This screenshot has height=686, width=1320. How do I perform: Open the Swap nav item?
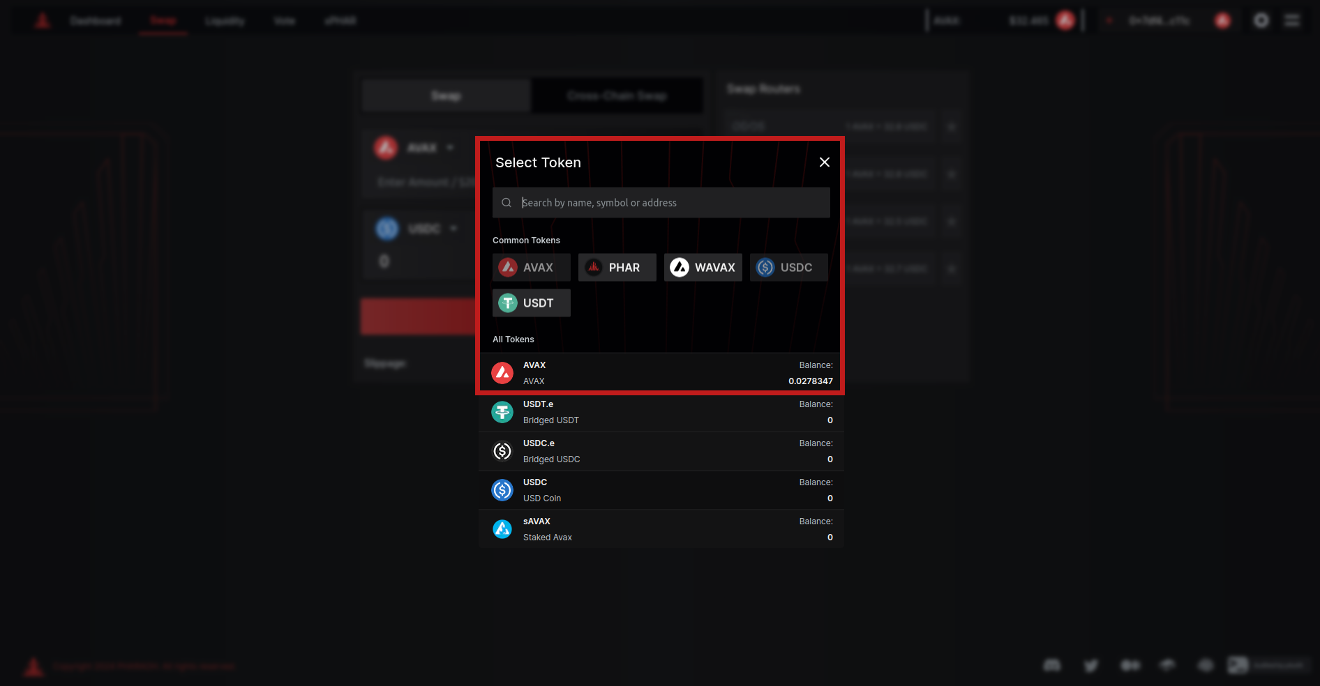(x=163, y=21)
